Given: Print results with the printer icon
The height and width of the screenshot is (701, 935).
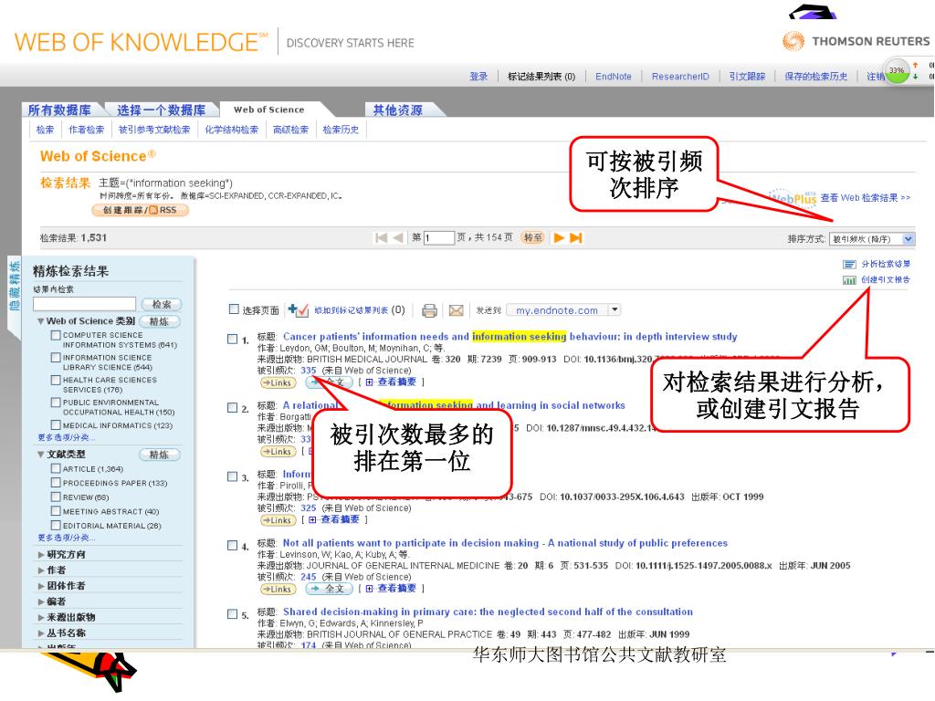Looking at the screenshot, I should (429, 310).
